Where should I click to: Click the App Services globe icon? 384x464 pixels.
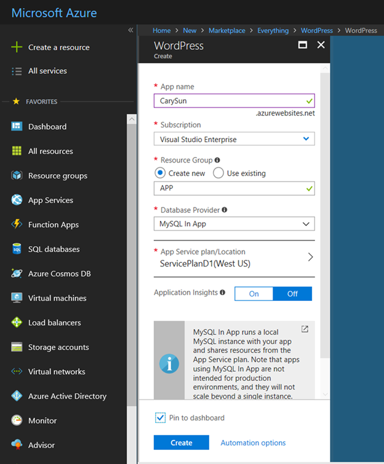(17, 200)
